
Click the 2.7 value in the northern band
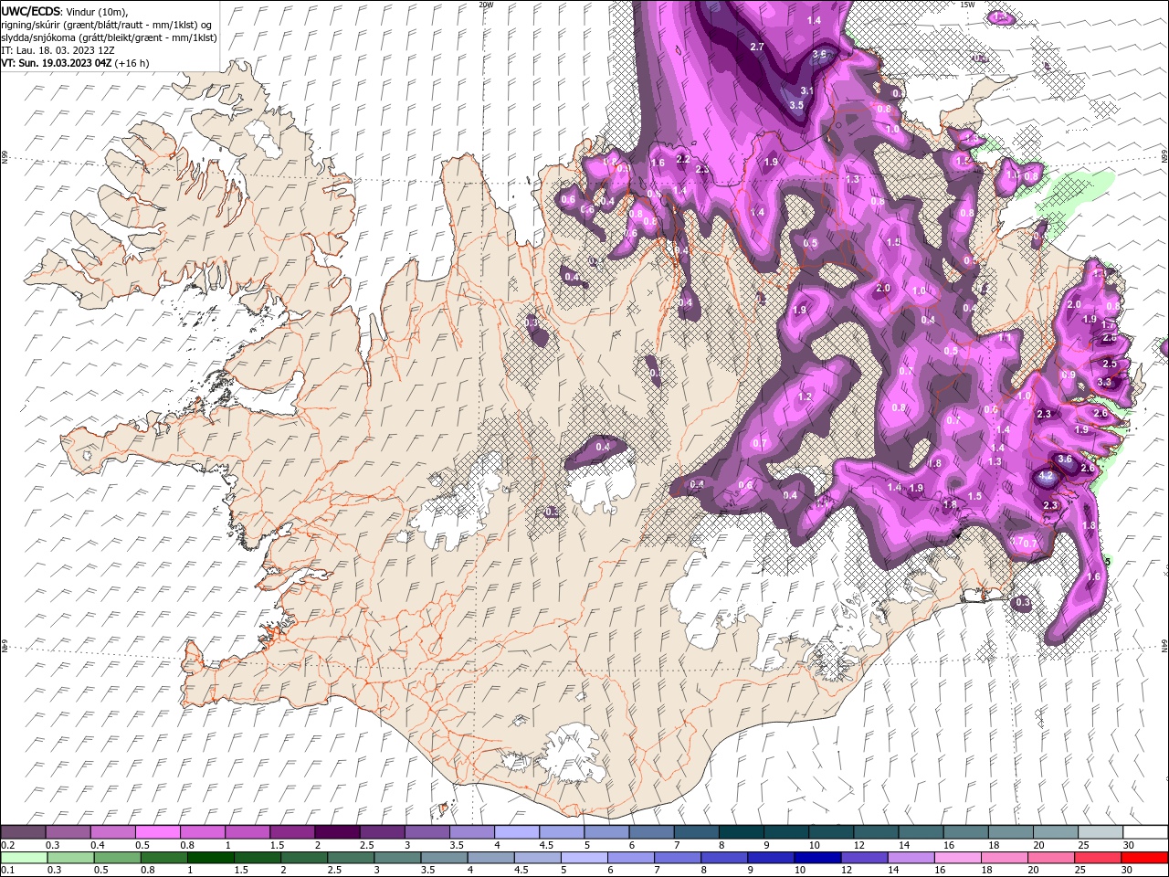coord(757,47)
